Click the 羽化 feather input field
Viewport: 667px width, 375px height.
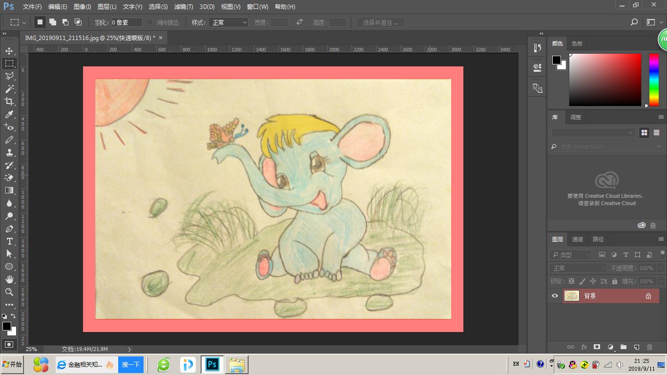[x=126, y=22]
